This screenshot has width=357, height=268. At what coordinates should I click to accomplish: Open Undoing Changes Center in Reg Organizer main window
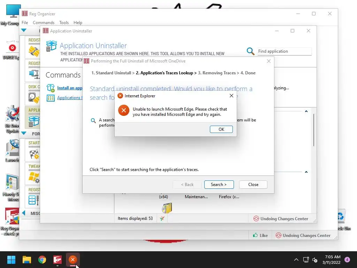tap(303, 236)
